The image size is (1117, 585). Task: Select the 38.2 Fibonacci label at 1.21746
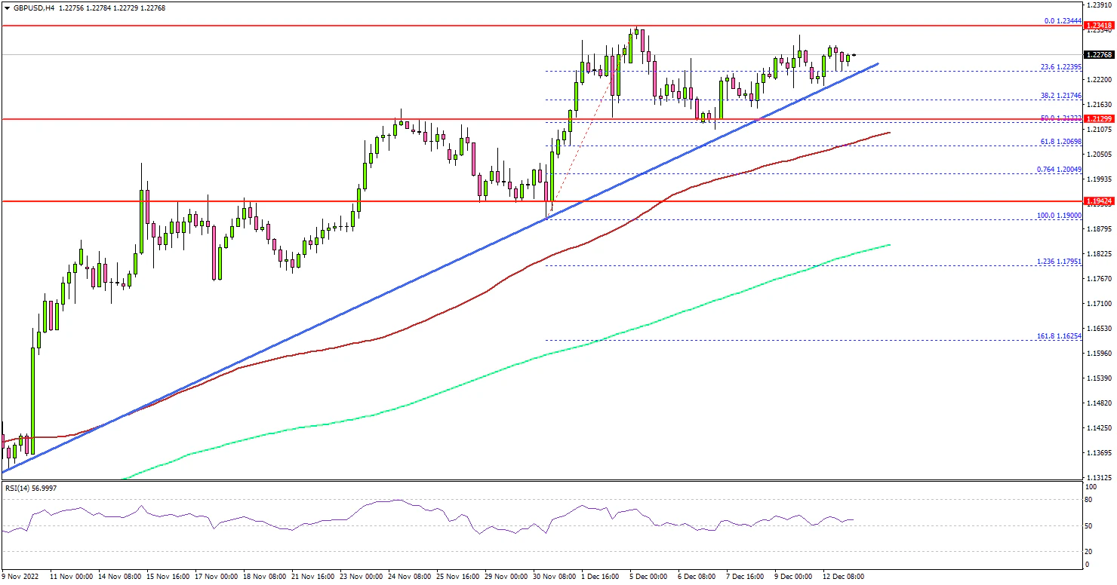[1061, 96]
